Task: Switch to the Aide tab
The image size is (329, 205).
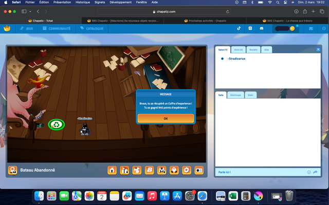Action: pyautogui.click(x=266, y=50)
